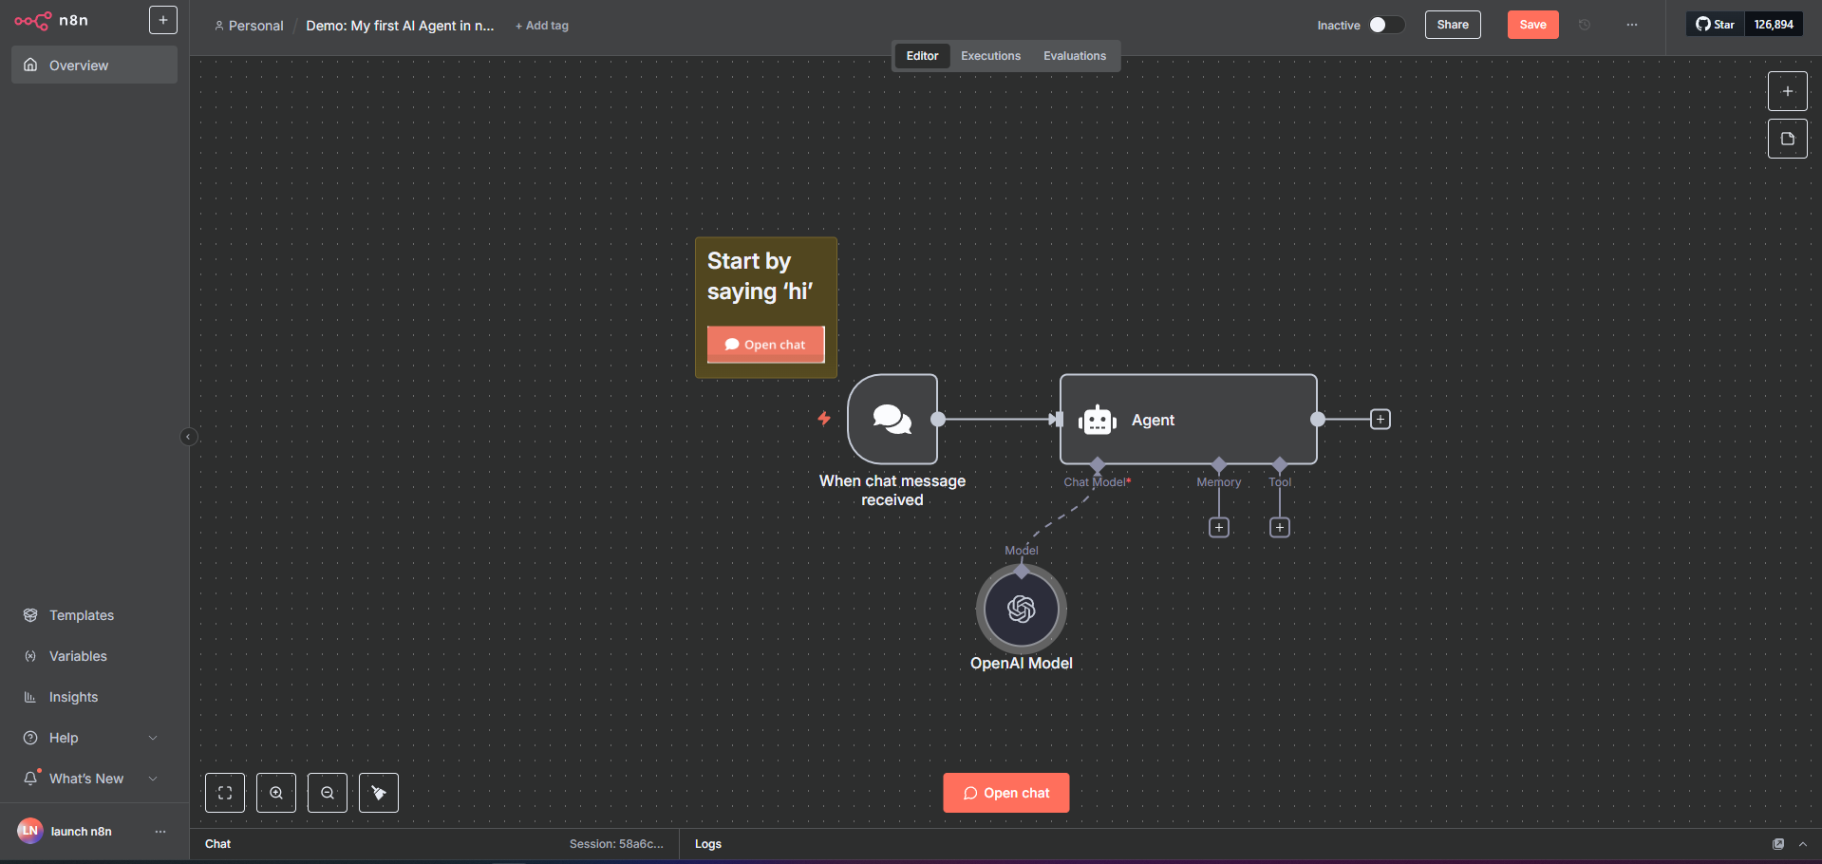
Task: Click the plus under Memory connector
Action: pyautogui.click(x=1219, y=528)
